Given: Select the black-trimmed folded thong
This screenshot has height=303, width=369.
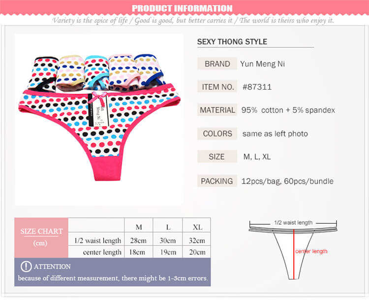Looking at the screenshot, I should coord(43,74).
